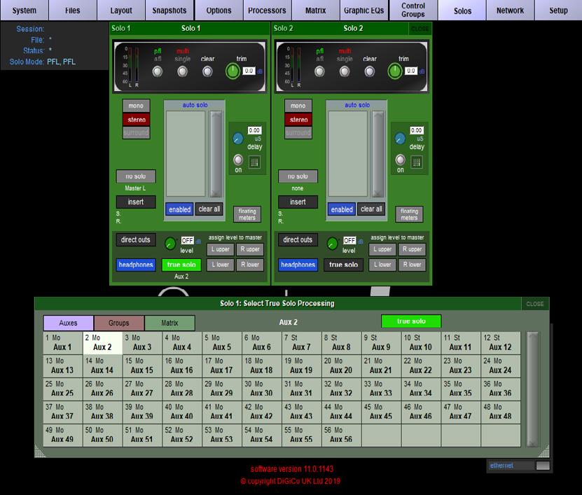Open Solo 2 delay keypad grid icon
Image resolution: width=582 pixels, height=495 pixels.
tap(417, 162)
